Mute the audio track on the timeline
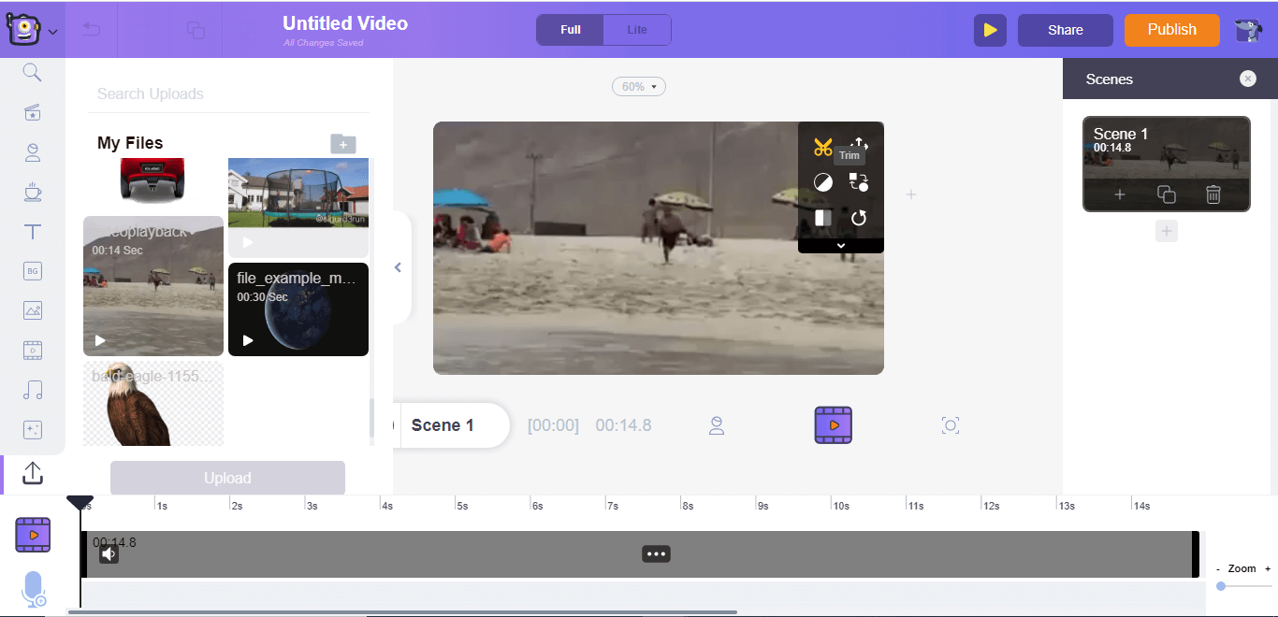Image resolution: width=1278 pixels, height=617 pixels. point(109,553)
